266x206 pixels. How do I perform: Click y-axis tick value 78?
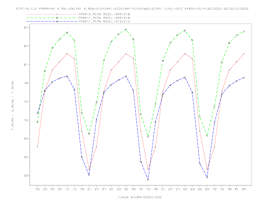tap(26, 83)
